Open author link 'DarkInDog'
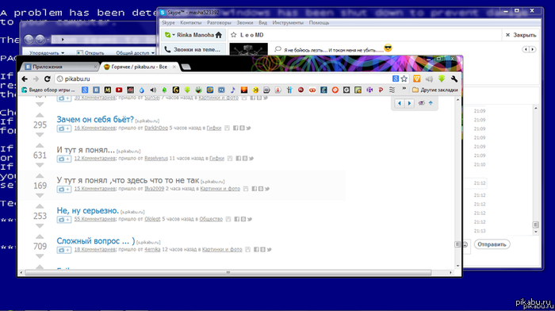Viewport: 555px width, 311px height. pos(156,128)
